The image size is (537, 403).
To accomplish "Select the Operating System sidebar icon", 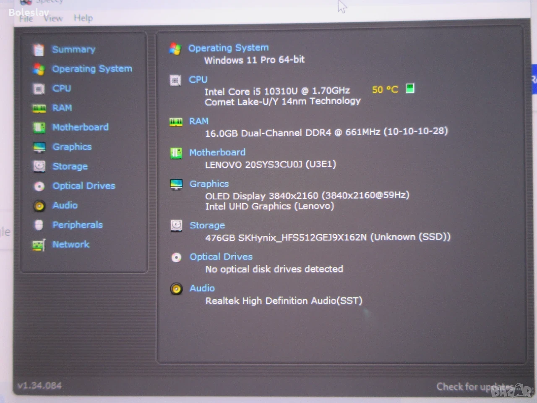I will [39, 69].
